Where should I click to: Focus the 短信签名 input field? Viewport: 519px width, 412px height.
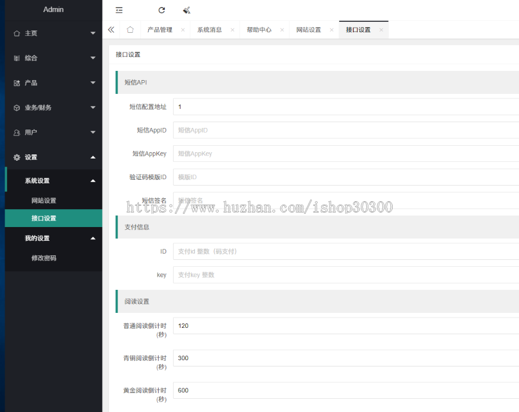pyautogui.click(x=346, y=201)
